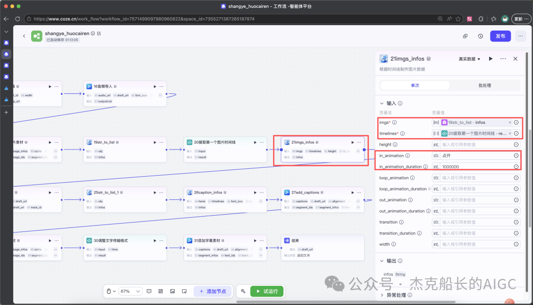
Task: Run the 16音频导入 node
Action: (x=154, y=86)
